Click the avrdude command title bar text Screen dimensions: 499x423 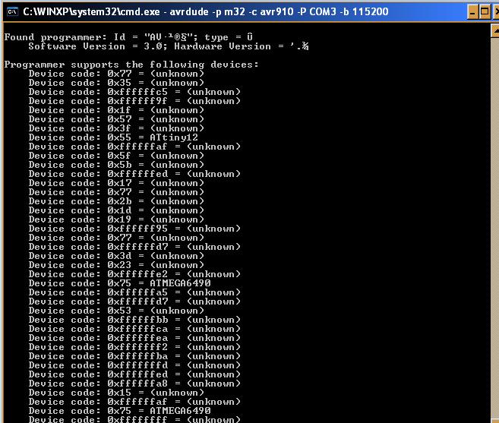tap(206, 12)
